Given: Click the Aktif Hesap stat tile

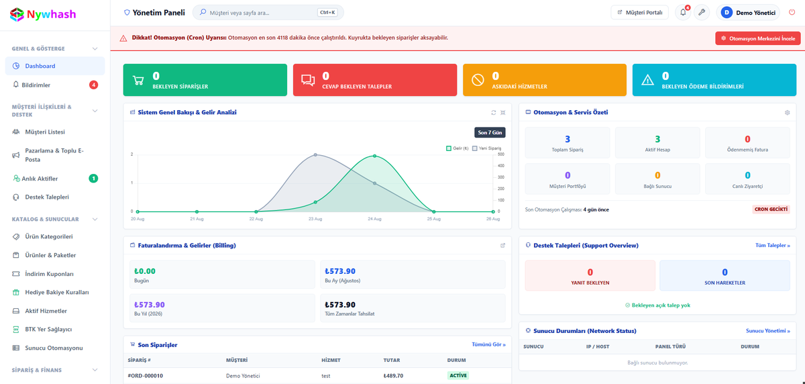Looking at the screenshot, I should click(657, 143).
